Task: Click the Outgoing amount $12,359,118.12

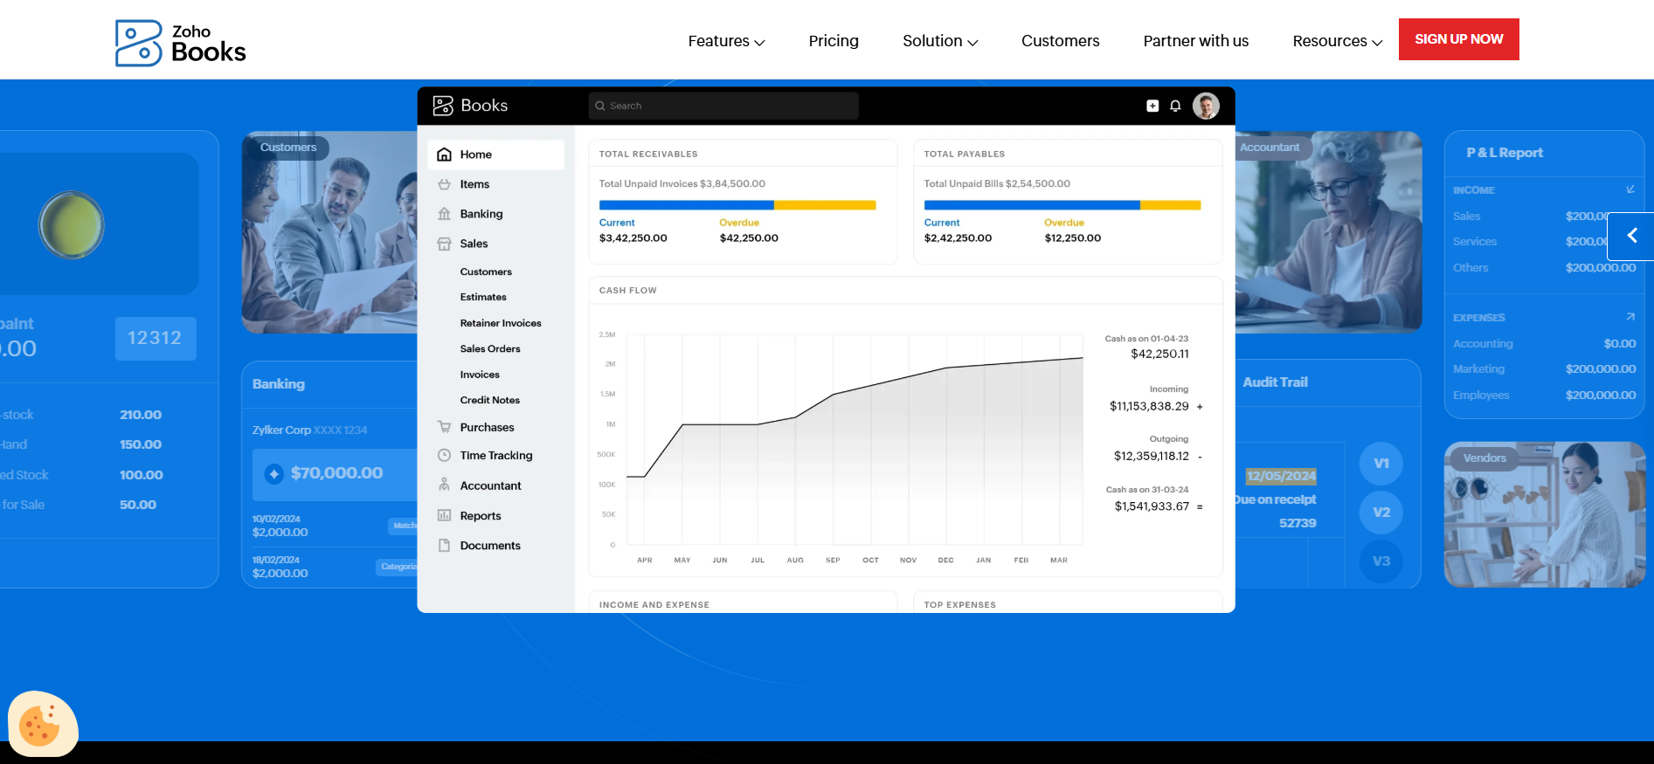Action: point(1152,456)
